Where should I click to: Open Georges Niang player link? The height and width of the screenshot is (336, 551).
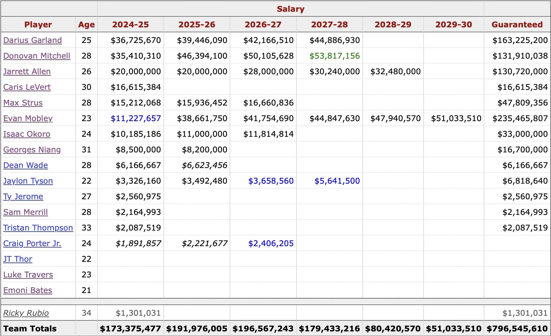coord(32,150)
